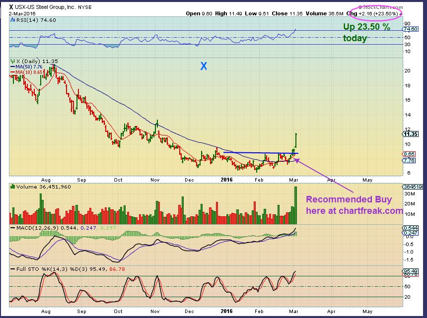The image size is (427, 318).
Task: Click the 74.60 RSI value tag on right axis
Action: (x=411, y=29)
